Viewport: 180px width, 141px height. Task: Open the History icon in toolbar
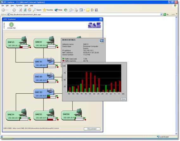coord(66,10)
